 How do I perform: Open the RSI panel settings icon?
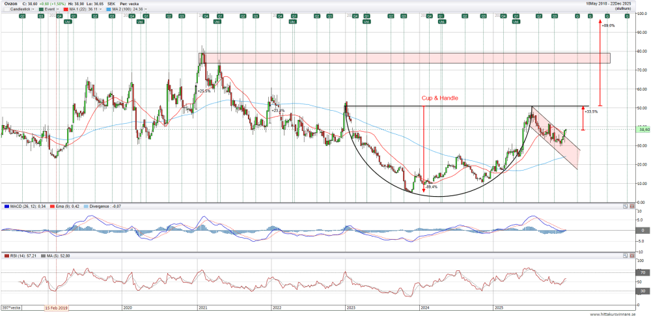[x=626, y=255]
